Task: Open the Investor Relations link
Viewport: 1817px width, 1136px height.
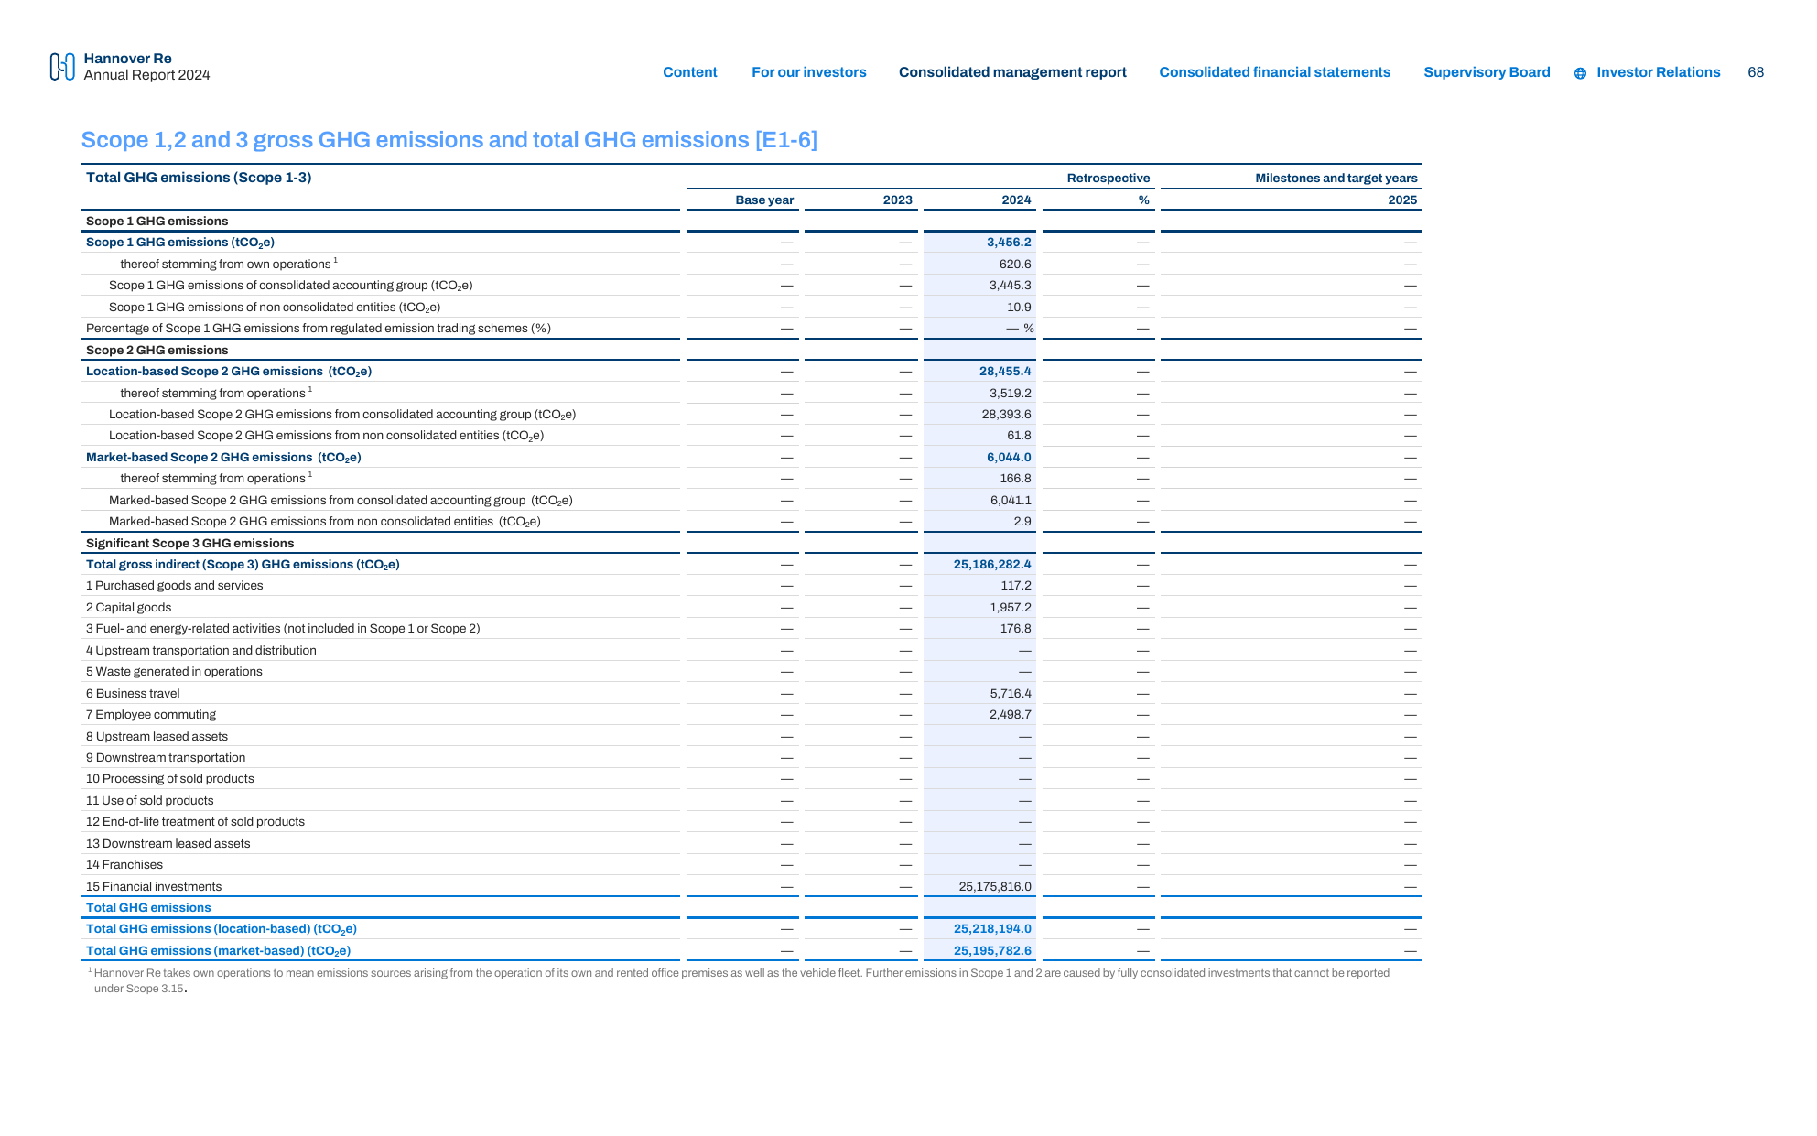Action: pyautogui.click(x=1658, y=72)
